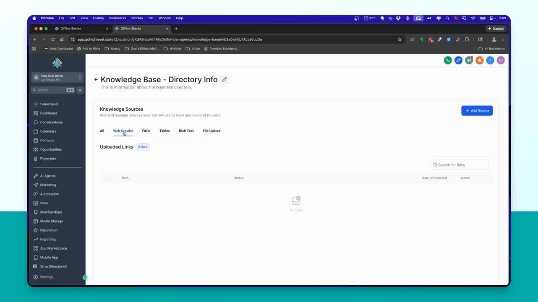Click the Chrome home button
This screenshot has width=538, height=302.
(62, 39)
